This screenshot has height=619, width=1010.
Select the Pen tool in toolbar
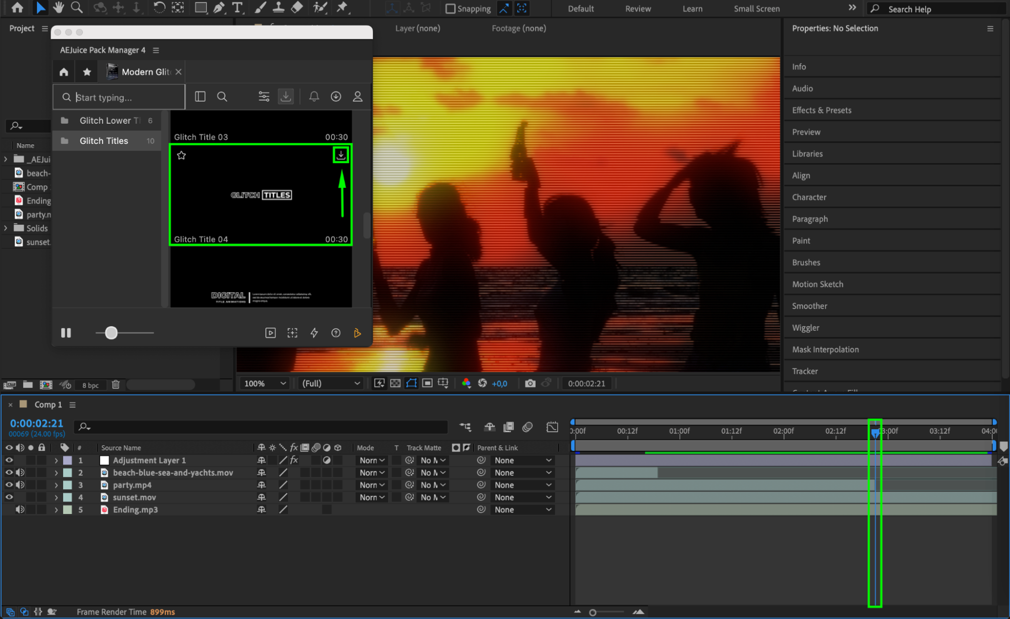pyautogui.click(x=219, y=8)
